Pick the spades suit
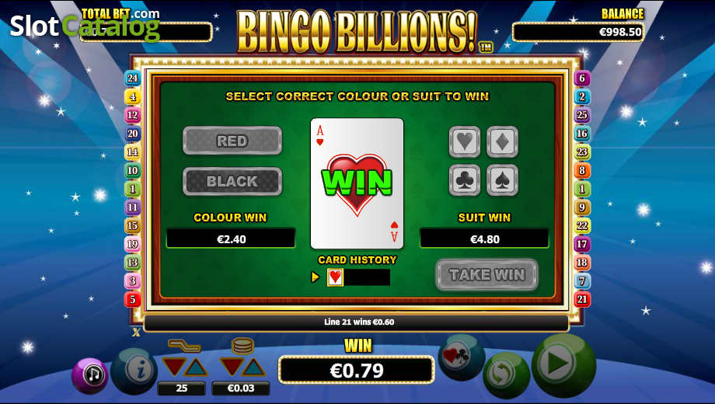This screenshot has width=715, height=404. coord(502,180)
